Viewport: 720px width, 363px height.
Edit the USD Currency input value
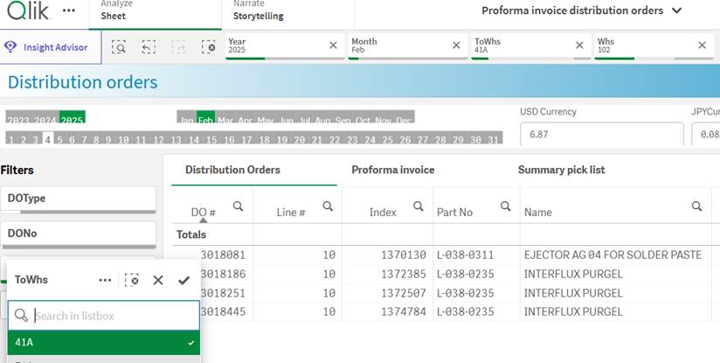point(602,135)
